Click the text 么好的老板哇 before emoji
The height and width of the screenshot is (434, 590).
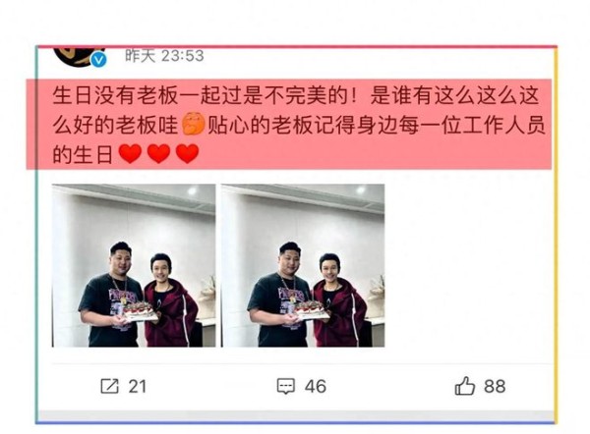115,125
